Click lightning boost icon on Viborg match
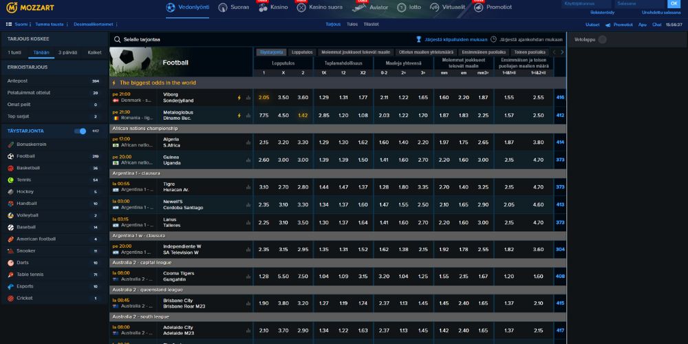The height and width of the screenshot is (344, 688). tap(239, 98)
